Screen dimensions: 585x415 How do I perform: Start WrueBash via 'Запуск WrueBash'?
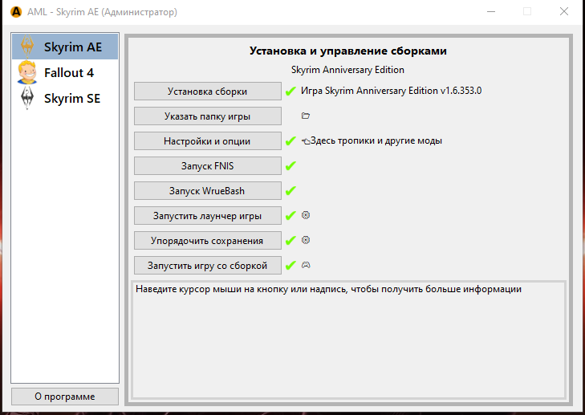click(x=207, y=191)
